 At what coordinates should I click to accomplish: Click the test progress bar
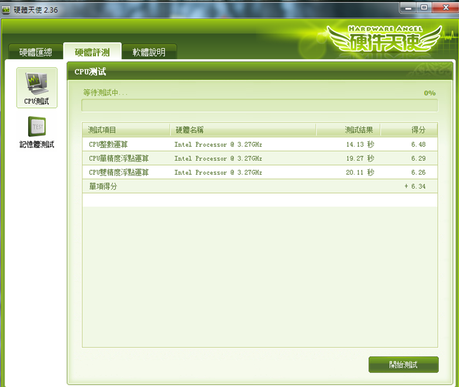click(x=260, y=105)
